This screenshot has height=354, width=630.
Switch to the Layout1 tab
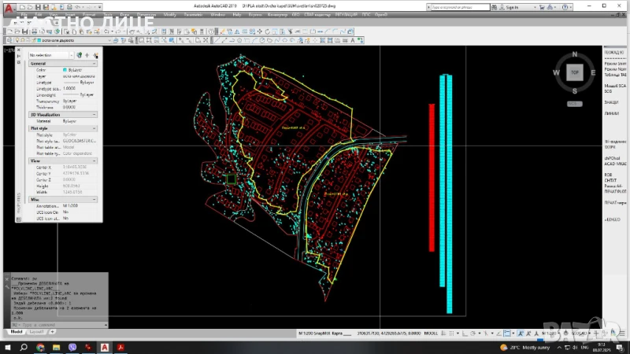pyautogui.click(x=36, y=333)
